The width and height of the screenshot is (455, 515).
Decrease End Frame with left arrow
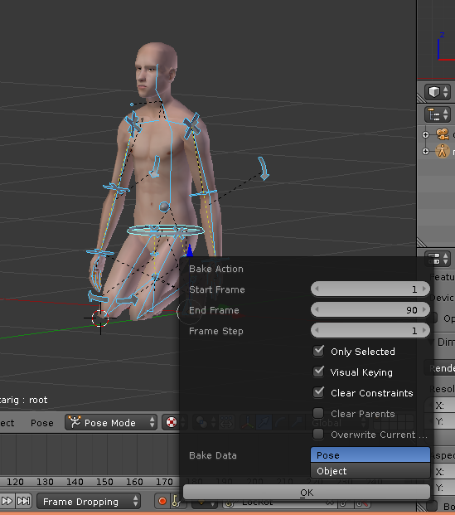pyautogui.click(x=317, y=309)
